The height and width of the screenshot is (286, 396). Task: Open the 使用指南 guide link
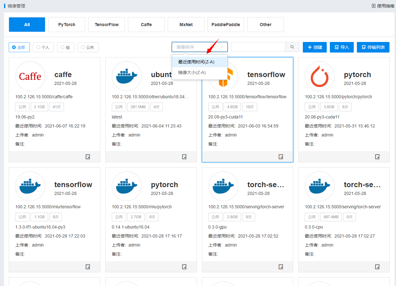[383, 6]
